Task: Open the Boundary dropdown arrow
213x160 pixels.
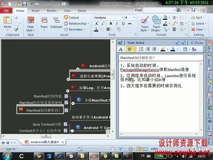Action: click(x=84, y=29)
